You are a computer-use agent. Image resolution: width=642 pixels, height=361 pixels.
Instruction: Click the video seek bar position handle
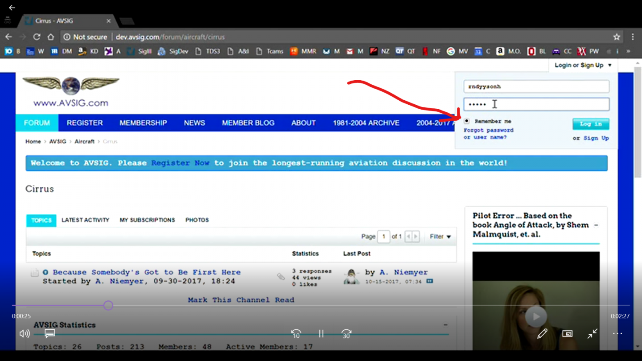tap(108, 305)
